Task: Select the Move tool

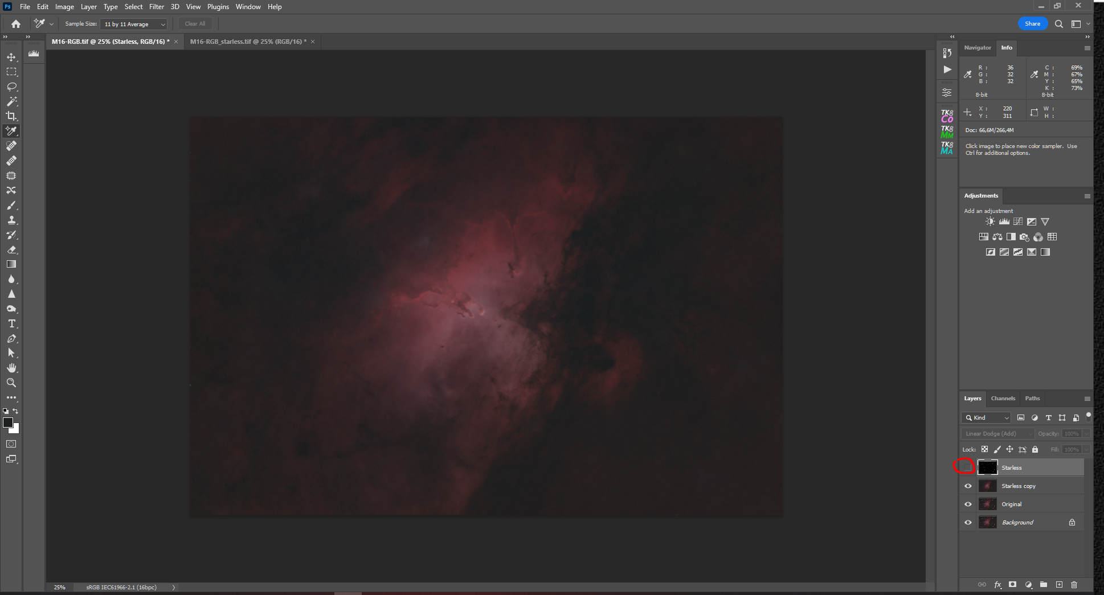Action: pyautogui.click(x=11, y=57)
